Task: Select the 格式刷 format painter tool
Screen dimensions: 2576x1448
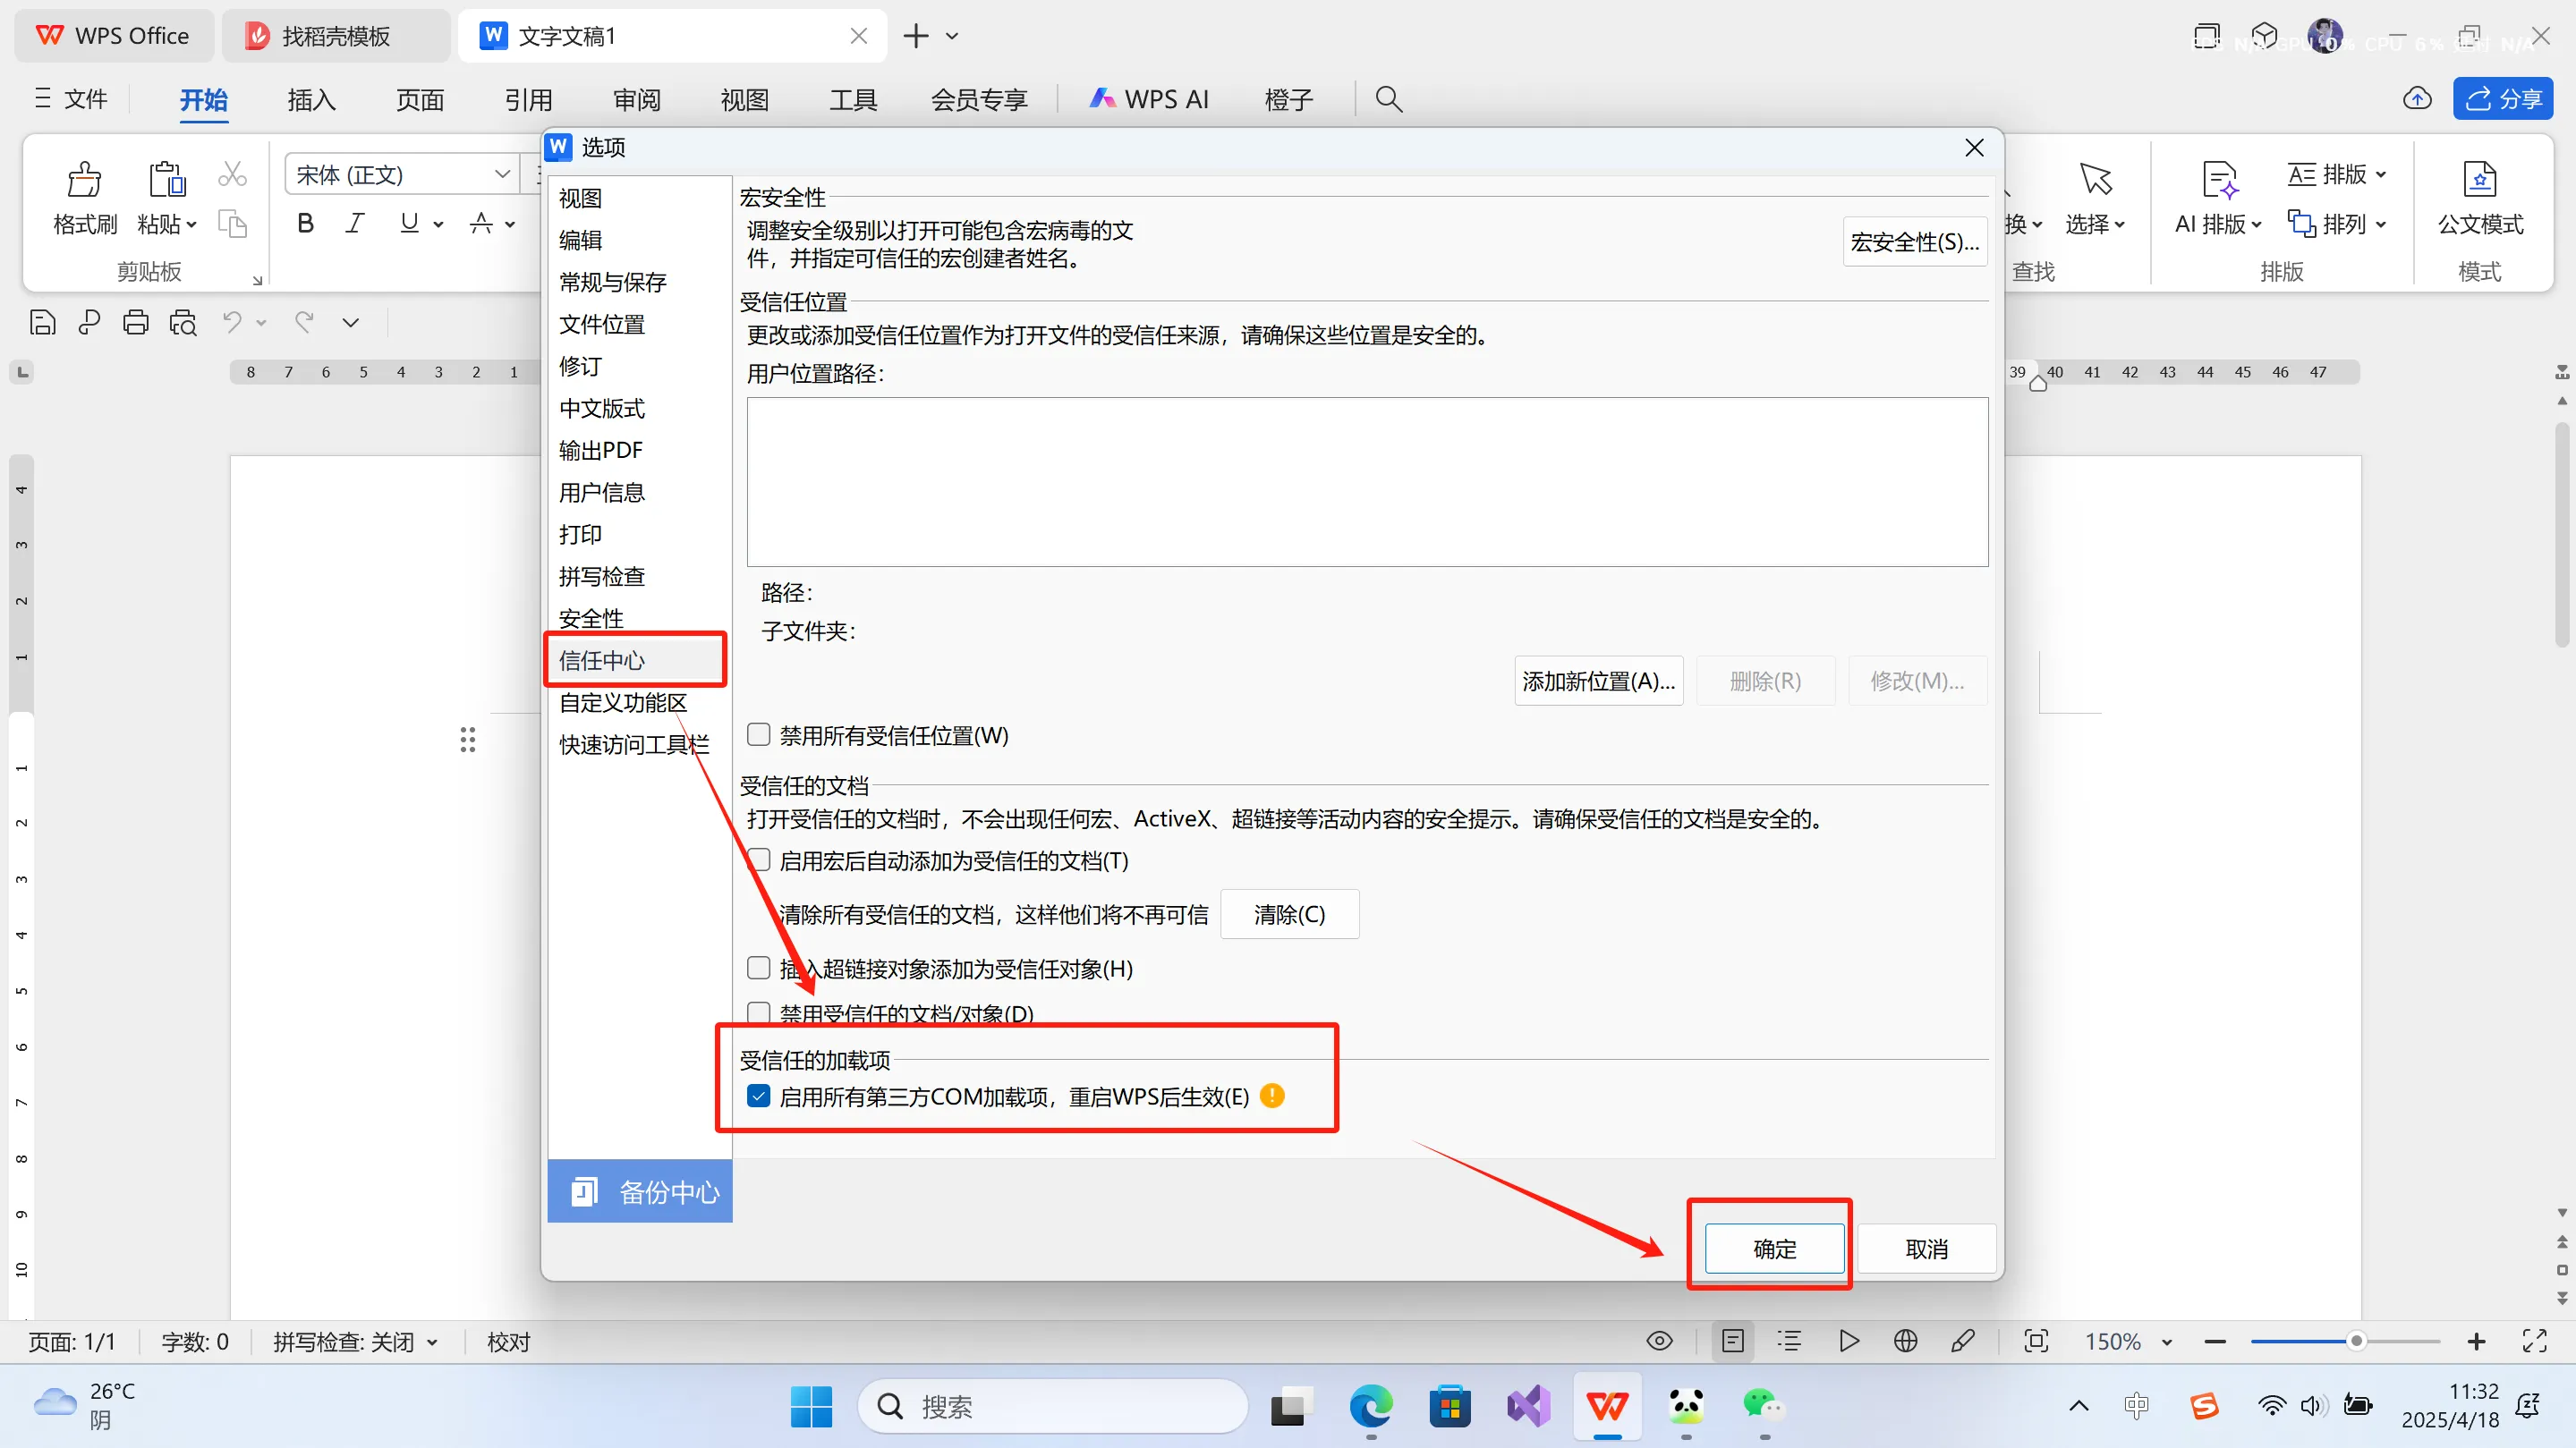Action: 84,197
